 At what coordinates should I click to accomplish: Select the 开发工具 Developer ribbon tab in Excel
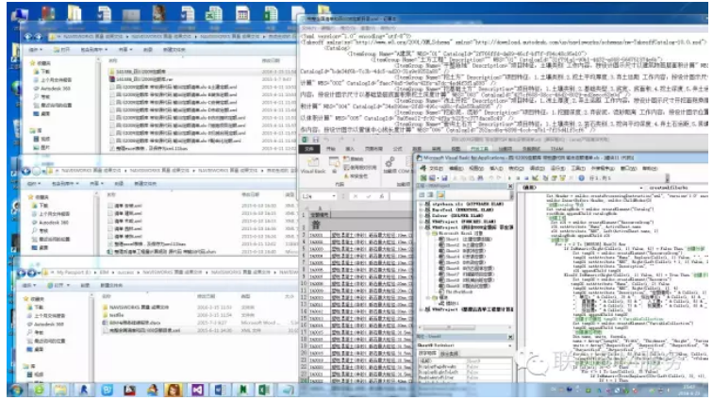(479, 149)
